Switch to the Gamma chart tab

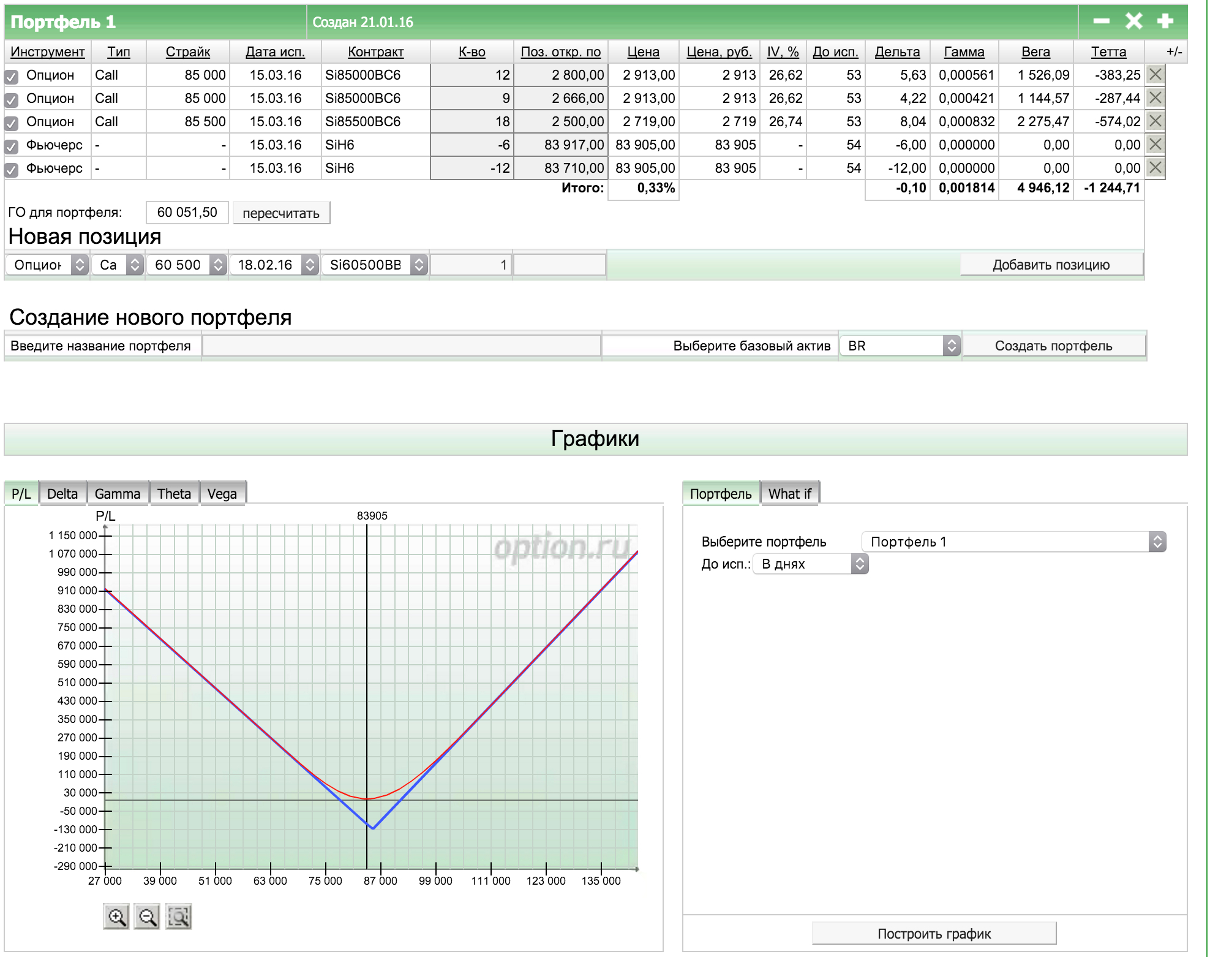point(118,494)
